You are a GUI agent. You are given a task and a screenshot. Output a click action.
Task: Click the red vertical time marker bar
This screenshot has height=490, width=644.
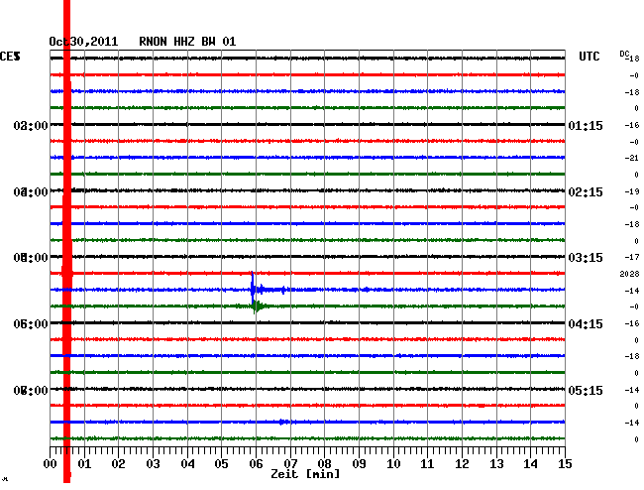67,241
